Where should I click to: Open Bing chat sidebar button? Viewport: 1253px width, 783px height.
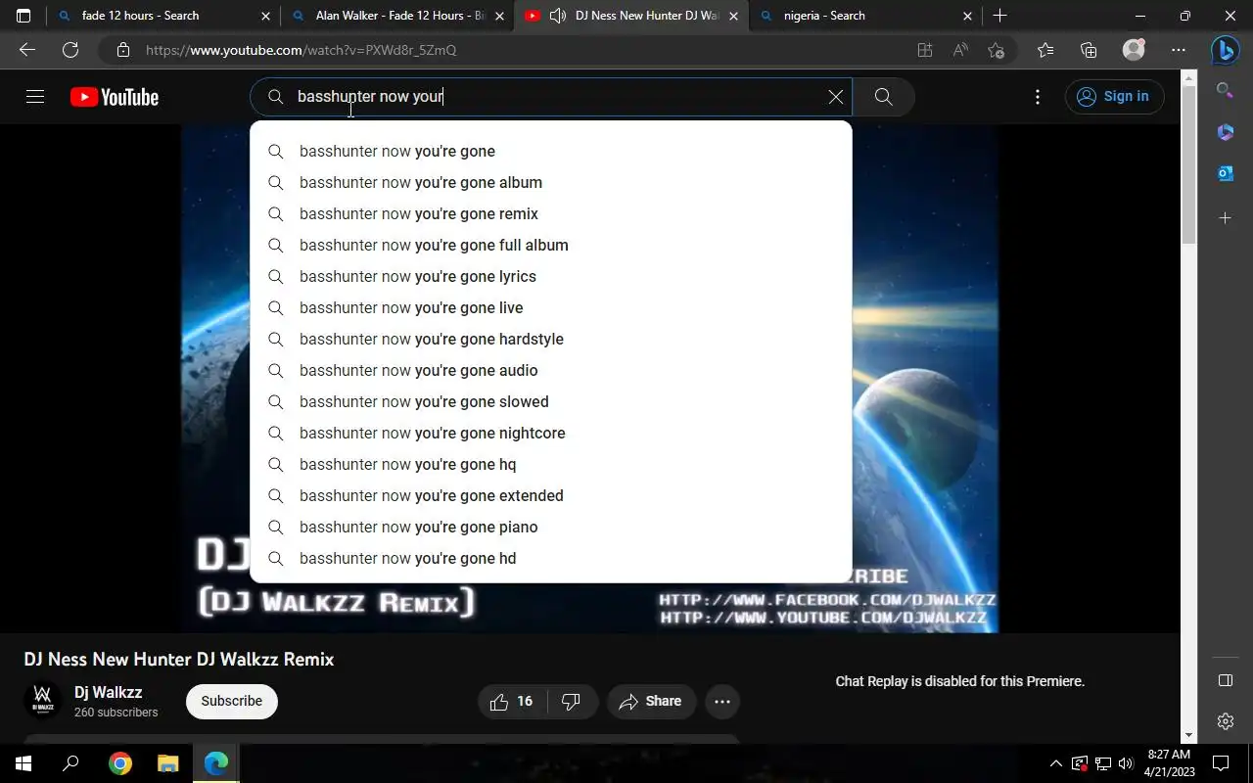click(1225, 50)
